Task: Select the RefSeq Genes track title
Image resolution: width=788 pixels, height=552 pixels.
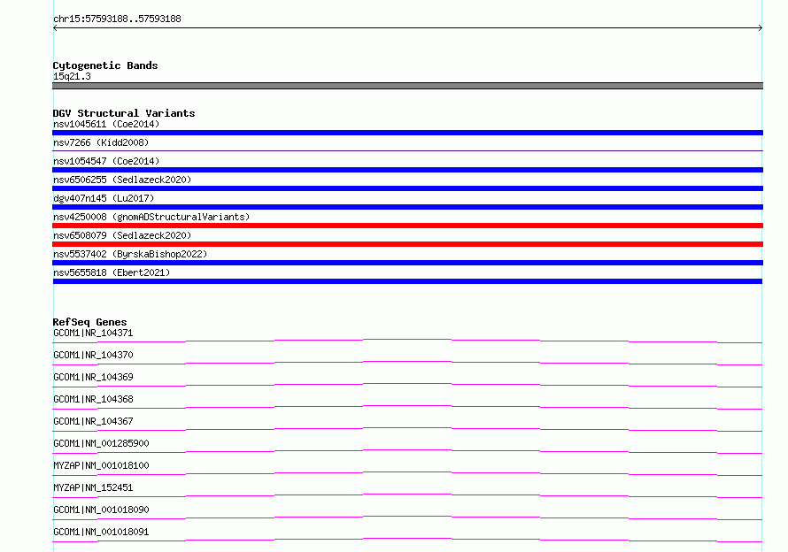Action: tap(89, 322)
